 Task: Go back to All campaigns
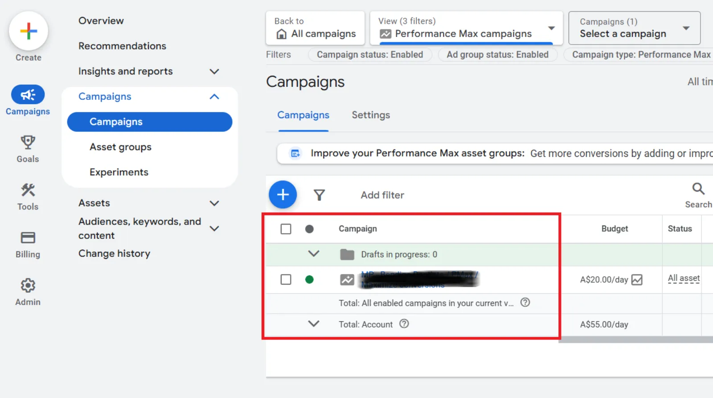[315, 28]
